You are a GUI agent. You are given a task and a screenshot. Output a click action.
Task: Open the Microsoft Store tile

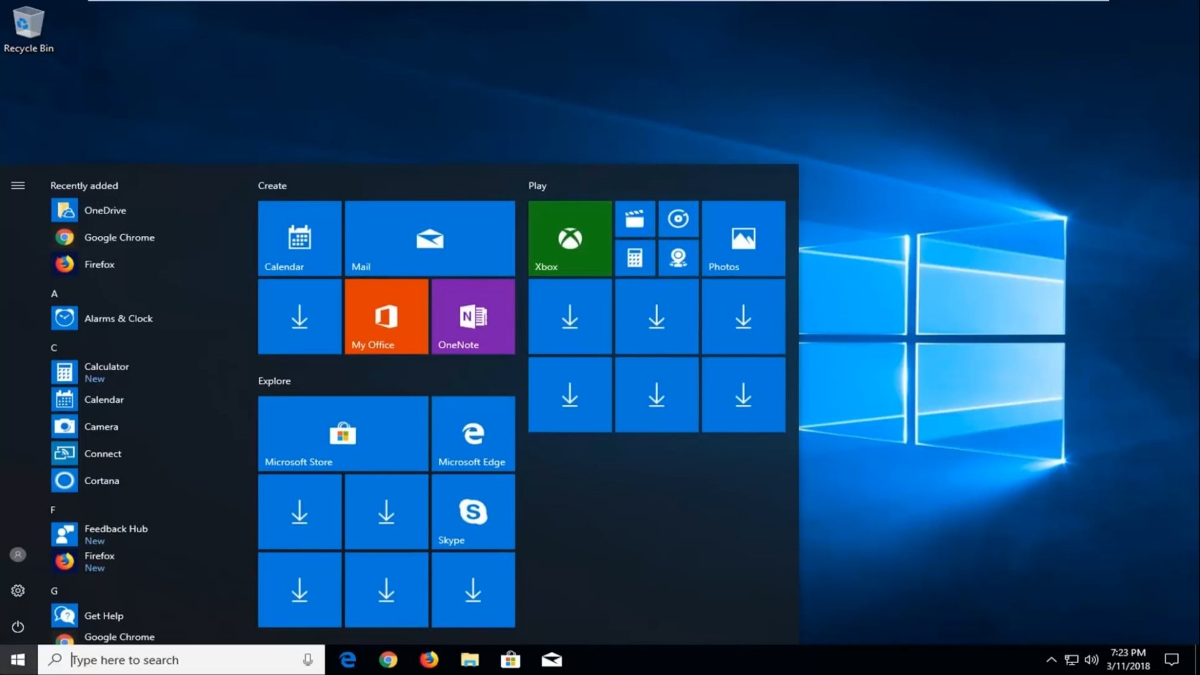[343, 434]
